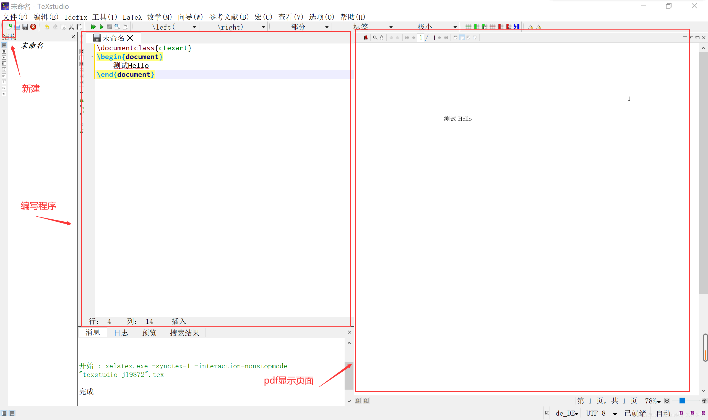Switch to the 日志 tab
The height and width of the screenshot is (420, 708).
click(x=121, y=333)
